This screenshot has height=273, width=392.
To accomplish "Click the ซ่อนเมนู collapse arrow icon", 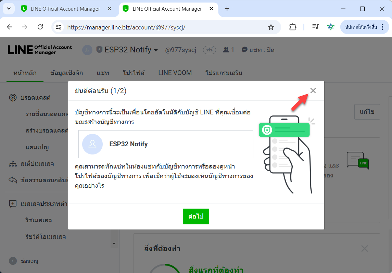I will 13,261.
